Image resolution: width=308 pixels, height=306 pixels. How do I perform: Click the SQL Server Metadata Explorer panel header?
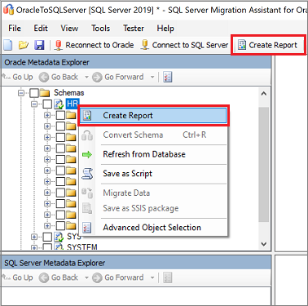click(136, 263)
